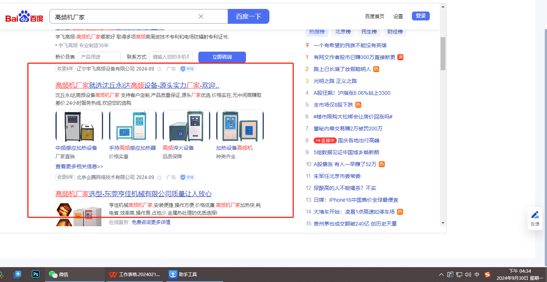The image size is (547, 282).
Task: Click the 产品用途 input field
Action: coord(99,57)
